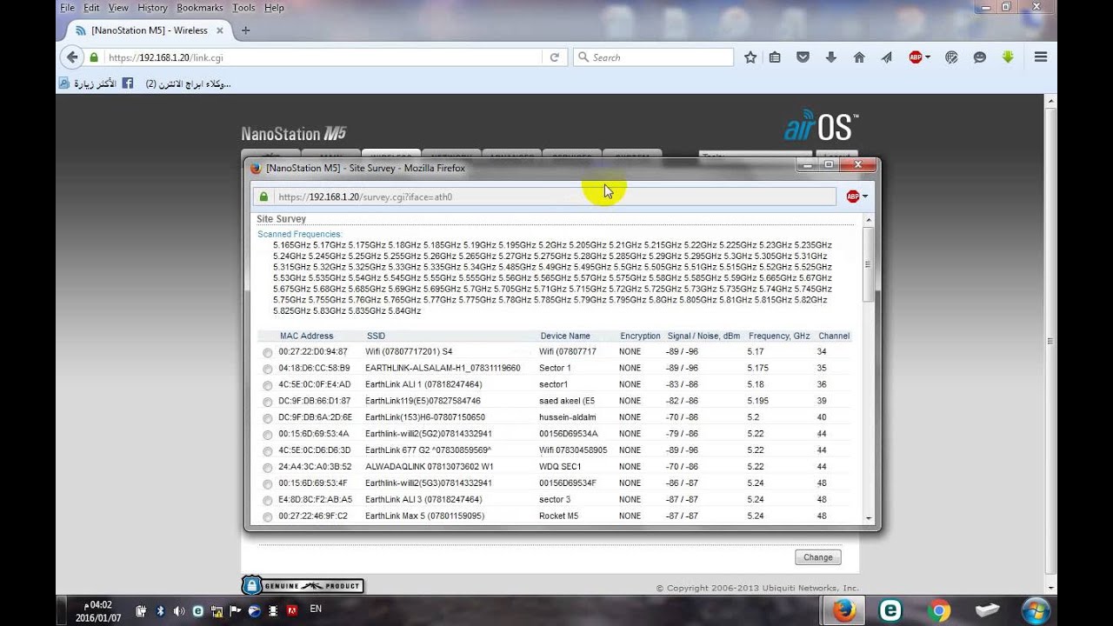Open the Bookmarks menu

(200, 8)
